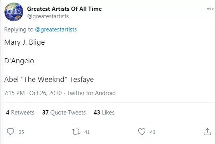Open the globe profile avatar

[x=14, y=12]
